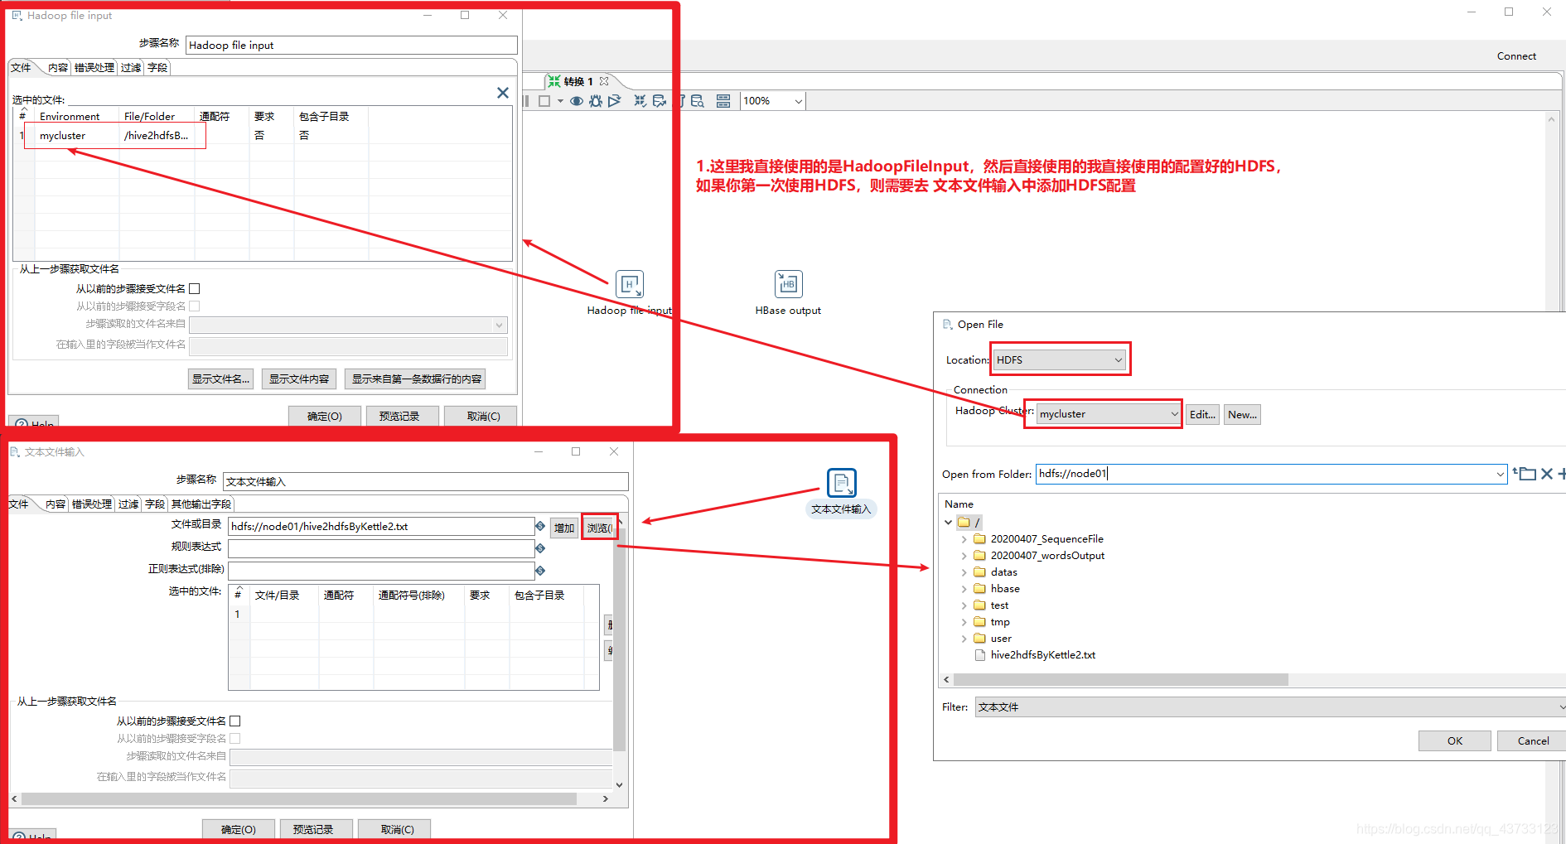The image size is (1566, 844).
Task: Click the New... cluster button
Action: [x=1242, y=415]
